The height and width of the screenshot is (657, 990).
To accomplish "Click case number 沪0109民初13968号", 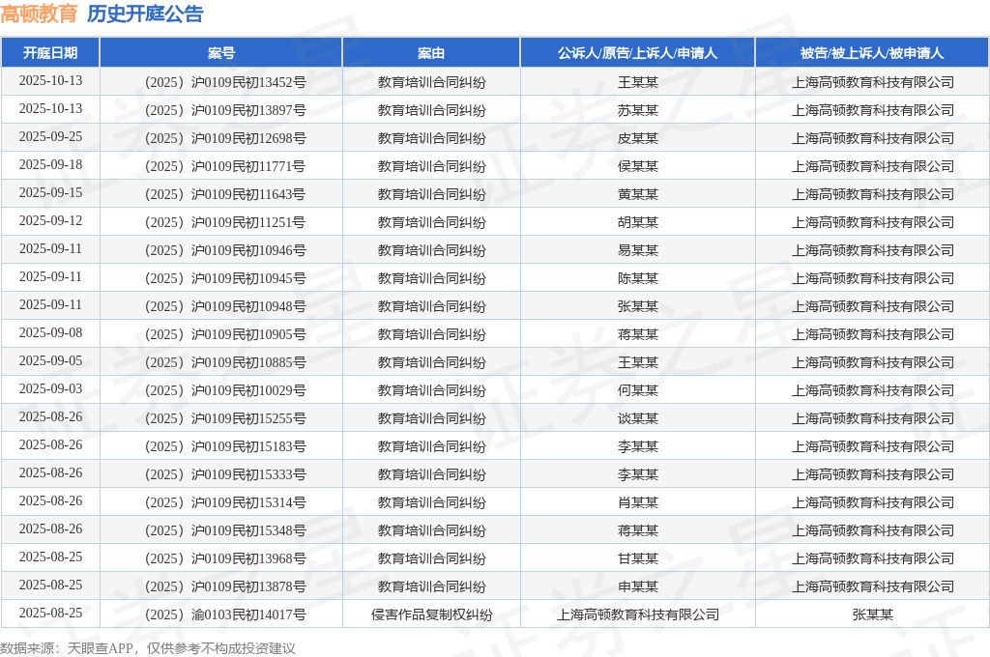I will [x=248, y=558].
